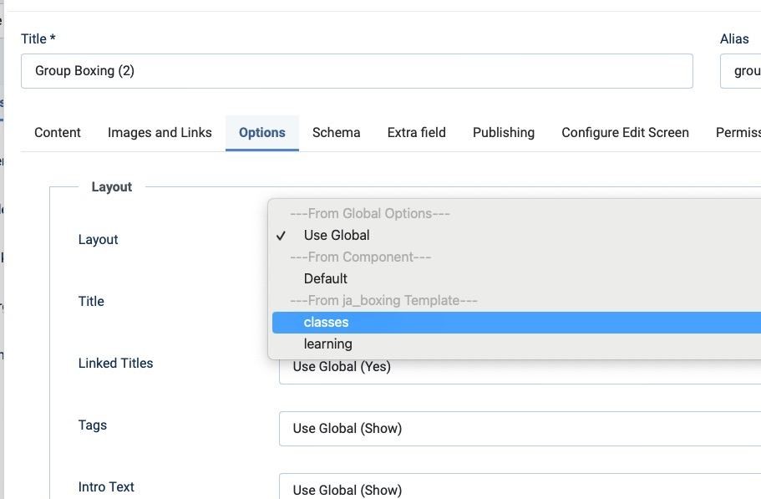This screenshot has width=761, height=499.
Task: Go to the Schema tab
Action: (x=337, y=132)
